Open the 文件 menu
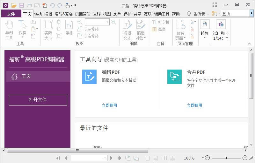Image resolution: width=255 pixels, height=163 pixels. pyautogui.click(x=11, y=14)
